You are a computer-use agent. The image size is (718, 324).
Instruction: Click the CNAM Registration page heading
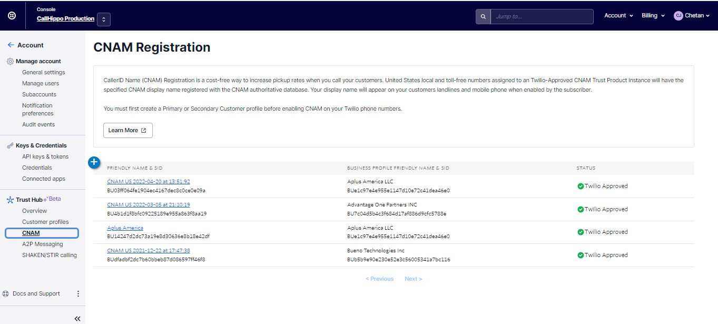coord(152,47)
